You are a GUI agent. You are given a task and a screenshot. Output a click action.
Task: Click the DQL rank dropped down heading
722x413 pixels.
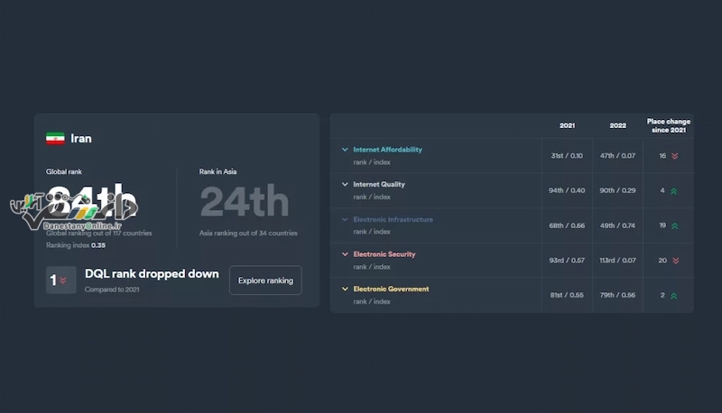[x=152, y=273]
